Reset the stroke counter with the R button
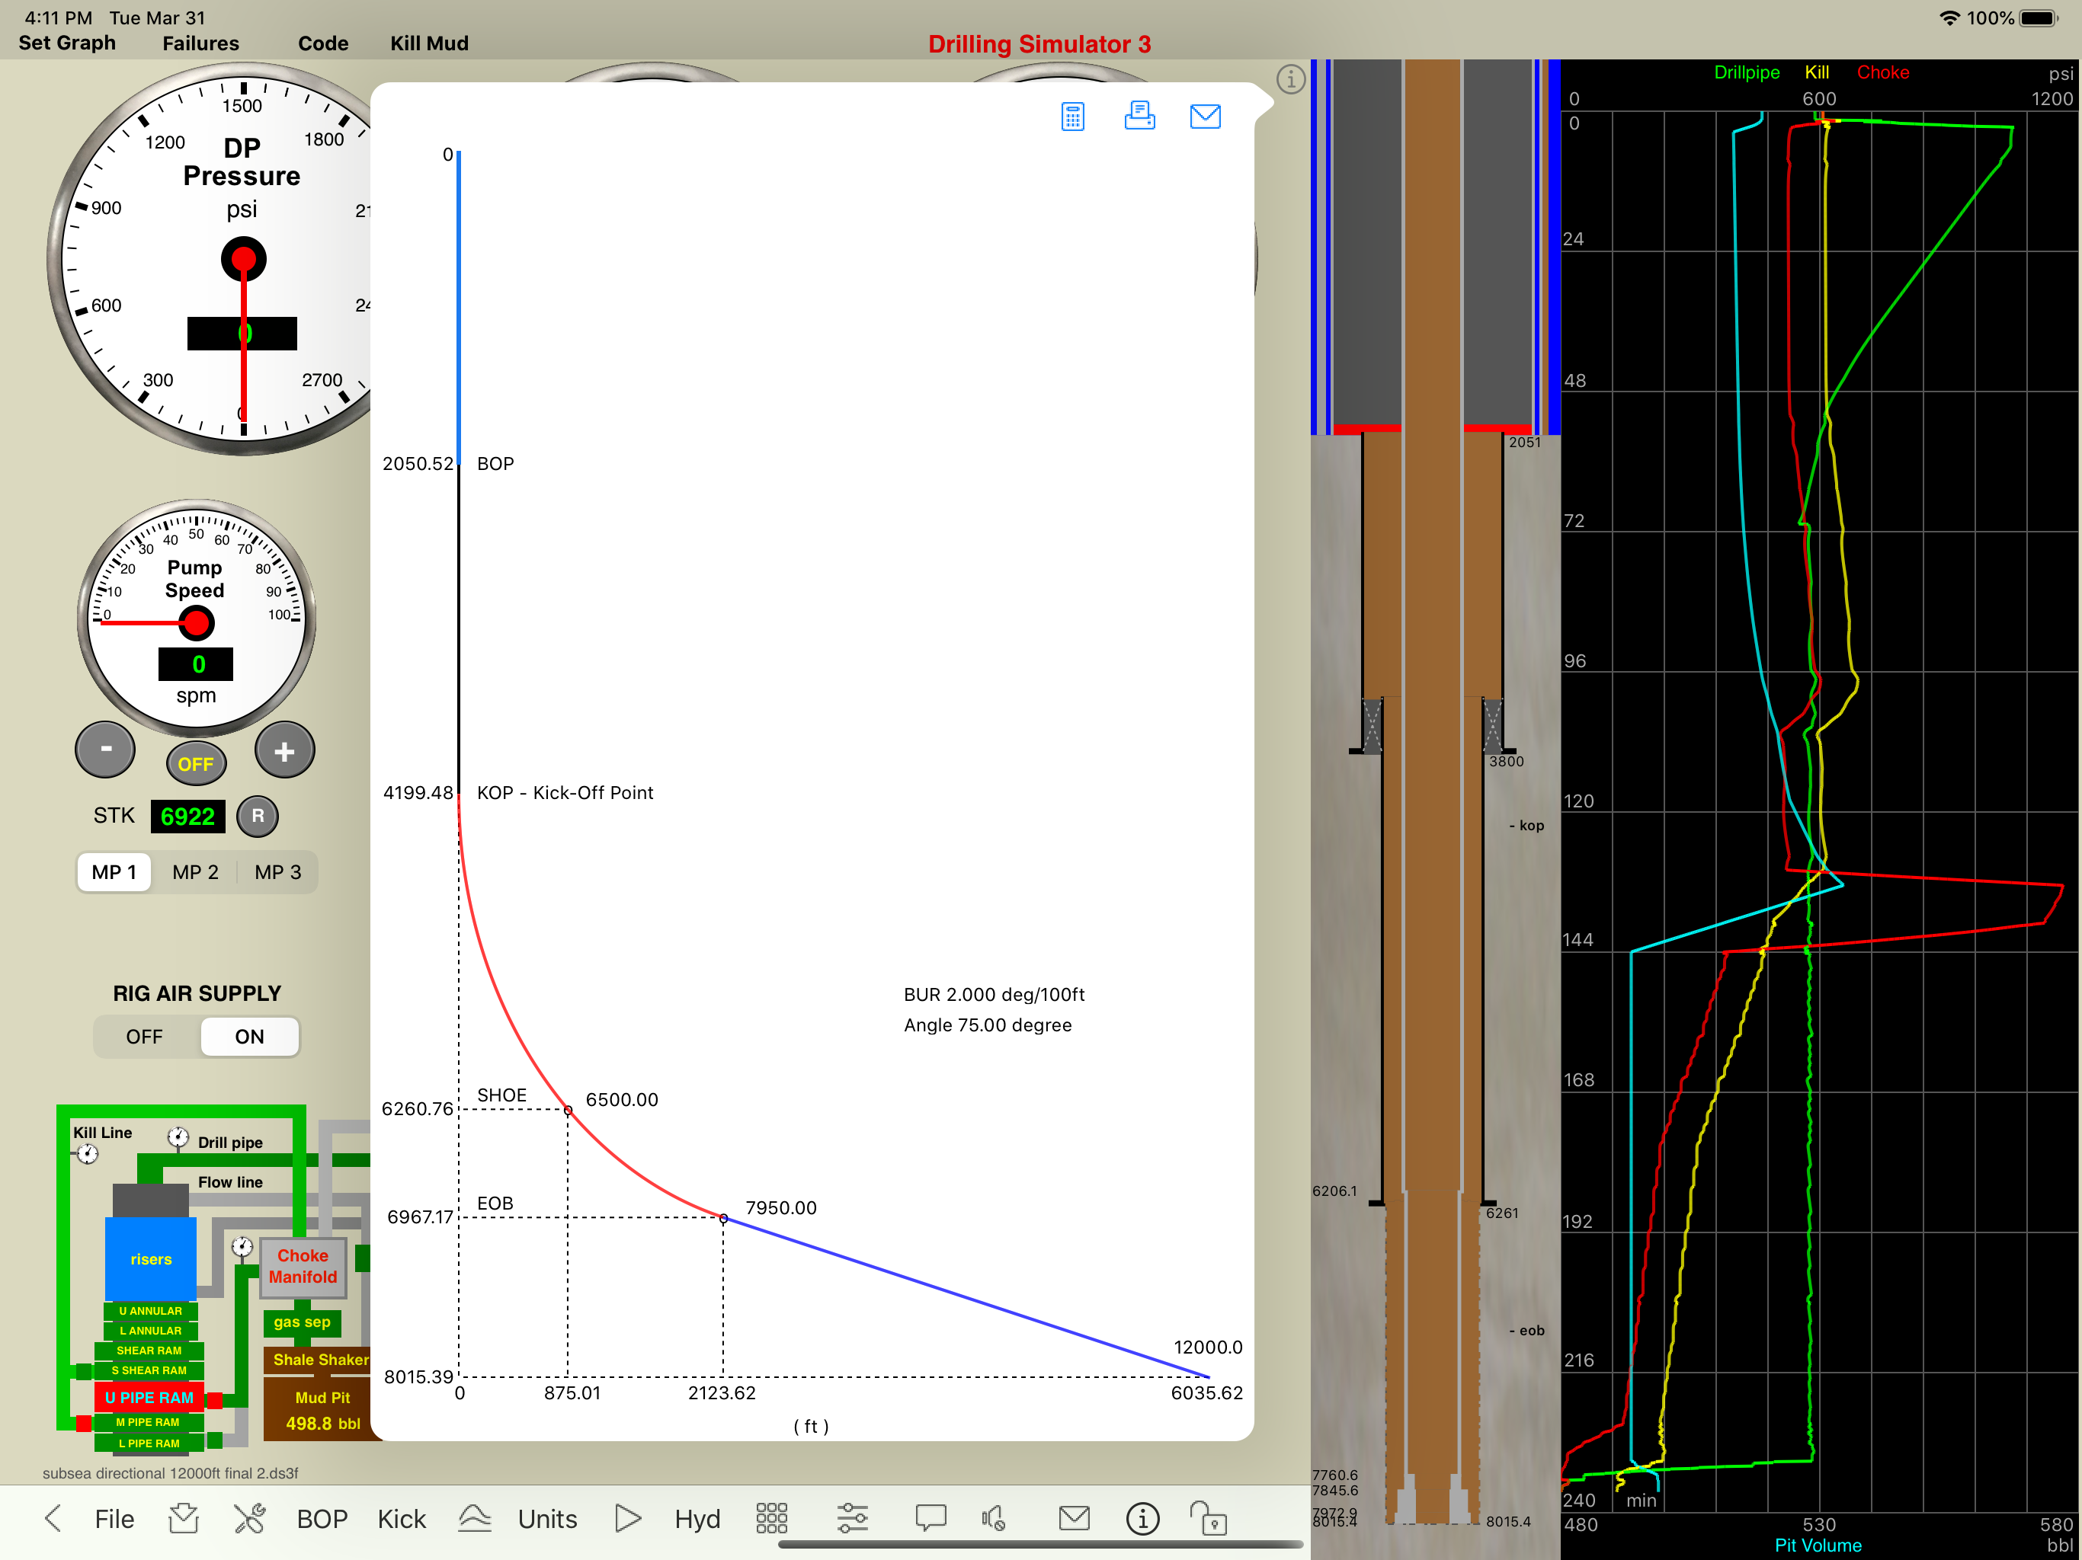2082x1560 pixels. (257, 816)
